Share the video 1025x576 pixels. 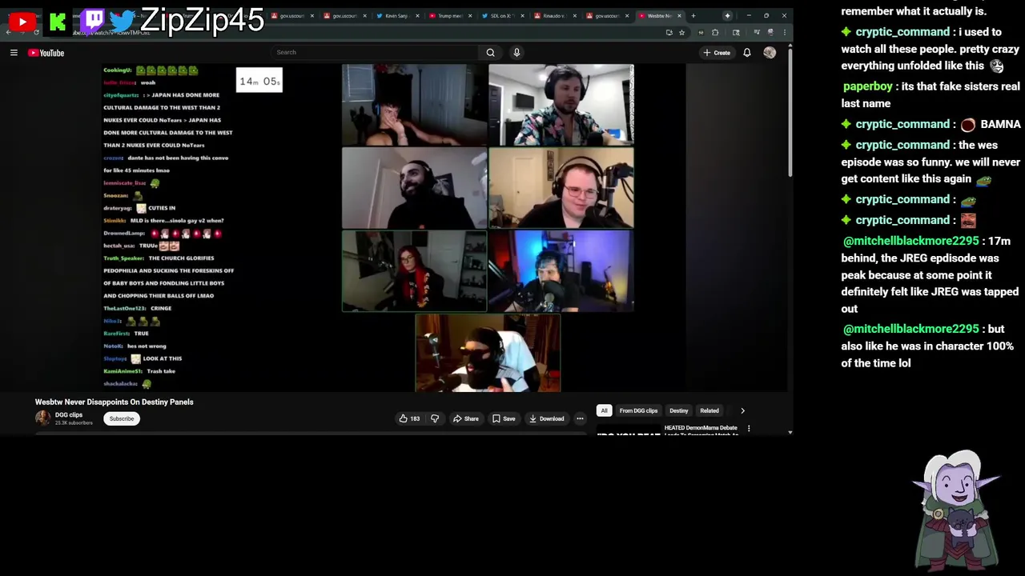466,418
